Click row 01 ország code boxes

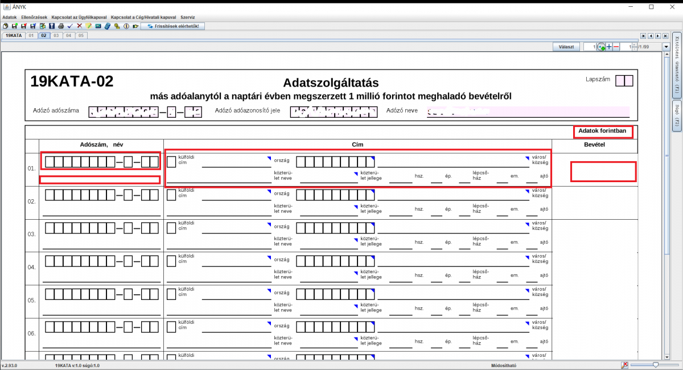[335, 162]
